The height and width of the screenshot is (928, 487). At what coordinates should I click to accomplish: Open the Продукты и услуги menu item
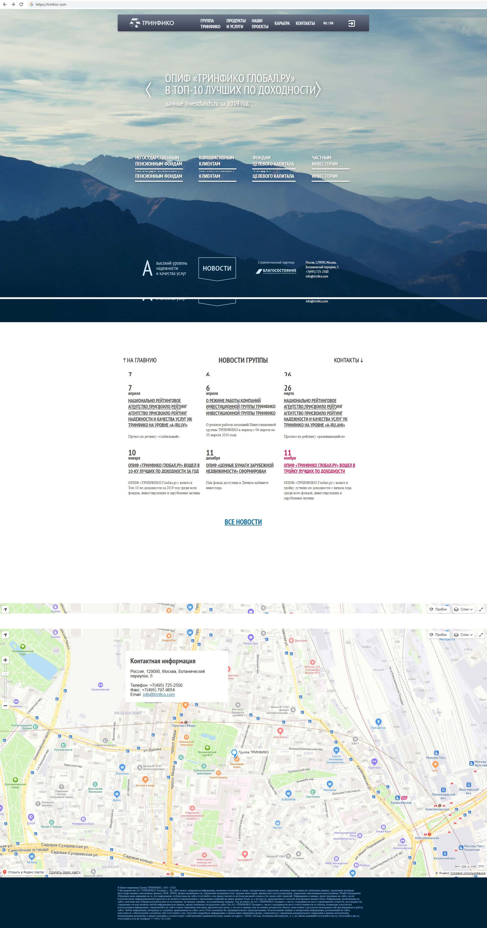click(x=236, y=23)
